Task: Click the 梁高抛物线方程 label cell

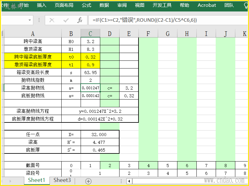Action: click(x=33, y=111)
